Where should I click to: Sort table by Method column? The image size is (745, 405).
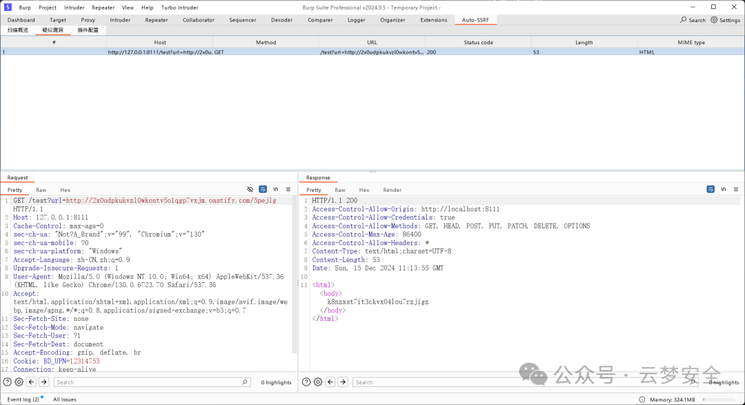coord(266,42)
